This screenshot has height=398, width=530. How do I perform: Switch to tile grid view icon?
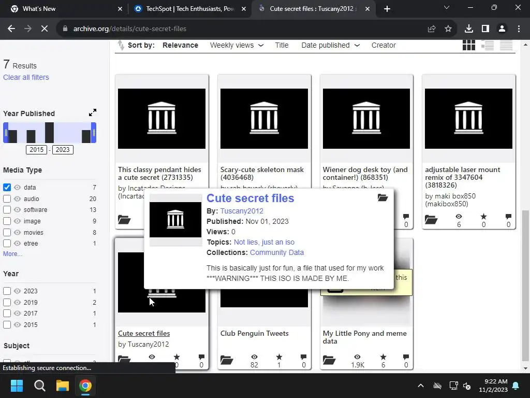[468, 45]
